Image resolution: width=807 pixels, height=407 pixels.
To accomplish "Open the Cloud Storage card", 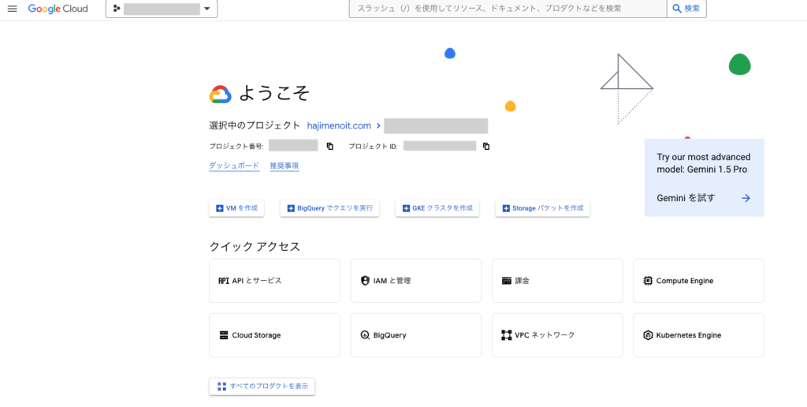I will [x=274, y=335].
